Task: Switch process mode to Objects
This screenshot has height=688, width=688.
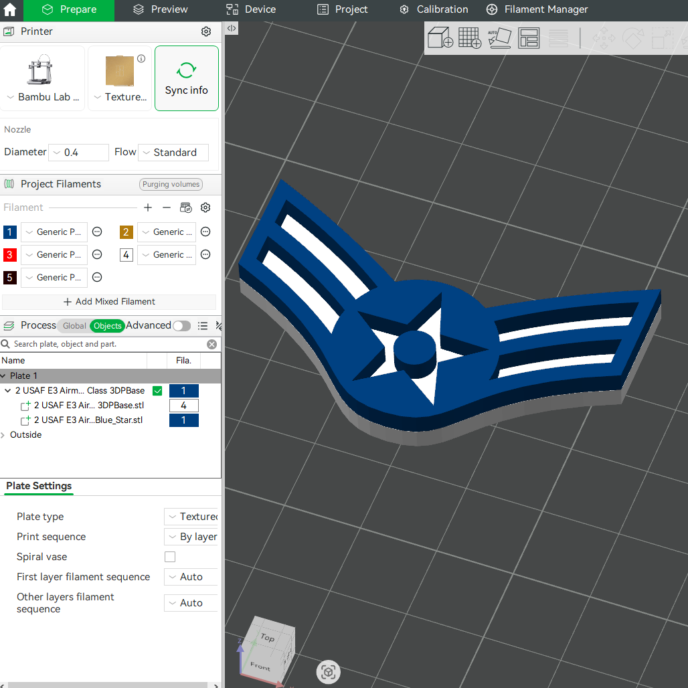Action: coord(107,325)
